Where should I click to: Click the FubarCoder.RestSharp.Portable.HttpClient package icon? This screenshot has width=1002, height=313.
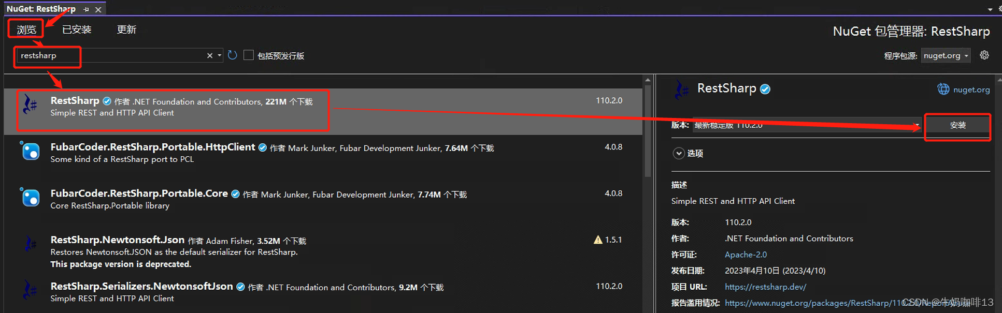click(31, 152)
